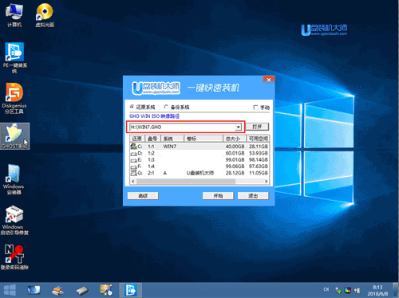Click the 11.05GB free space cell

(x=259, y=173)
